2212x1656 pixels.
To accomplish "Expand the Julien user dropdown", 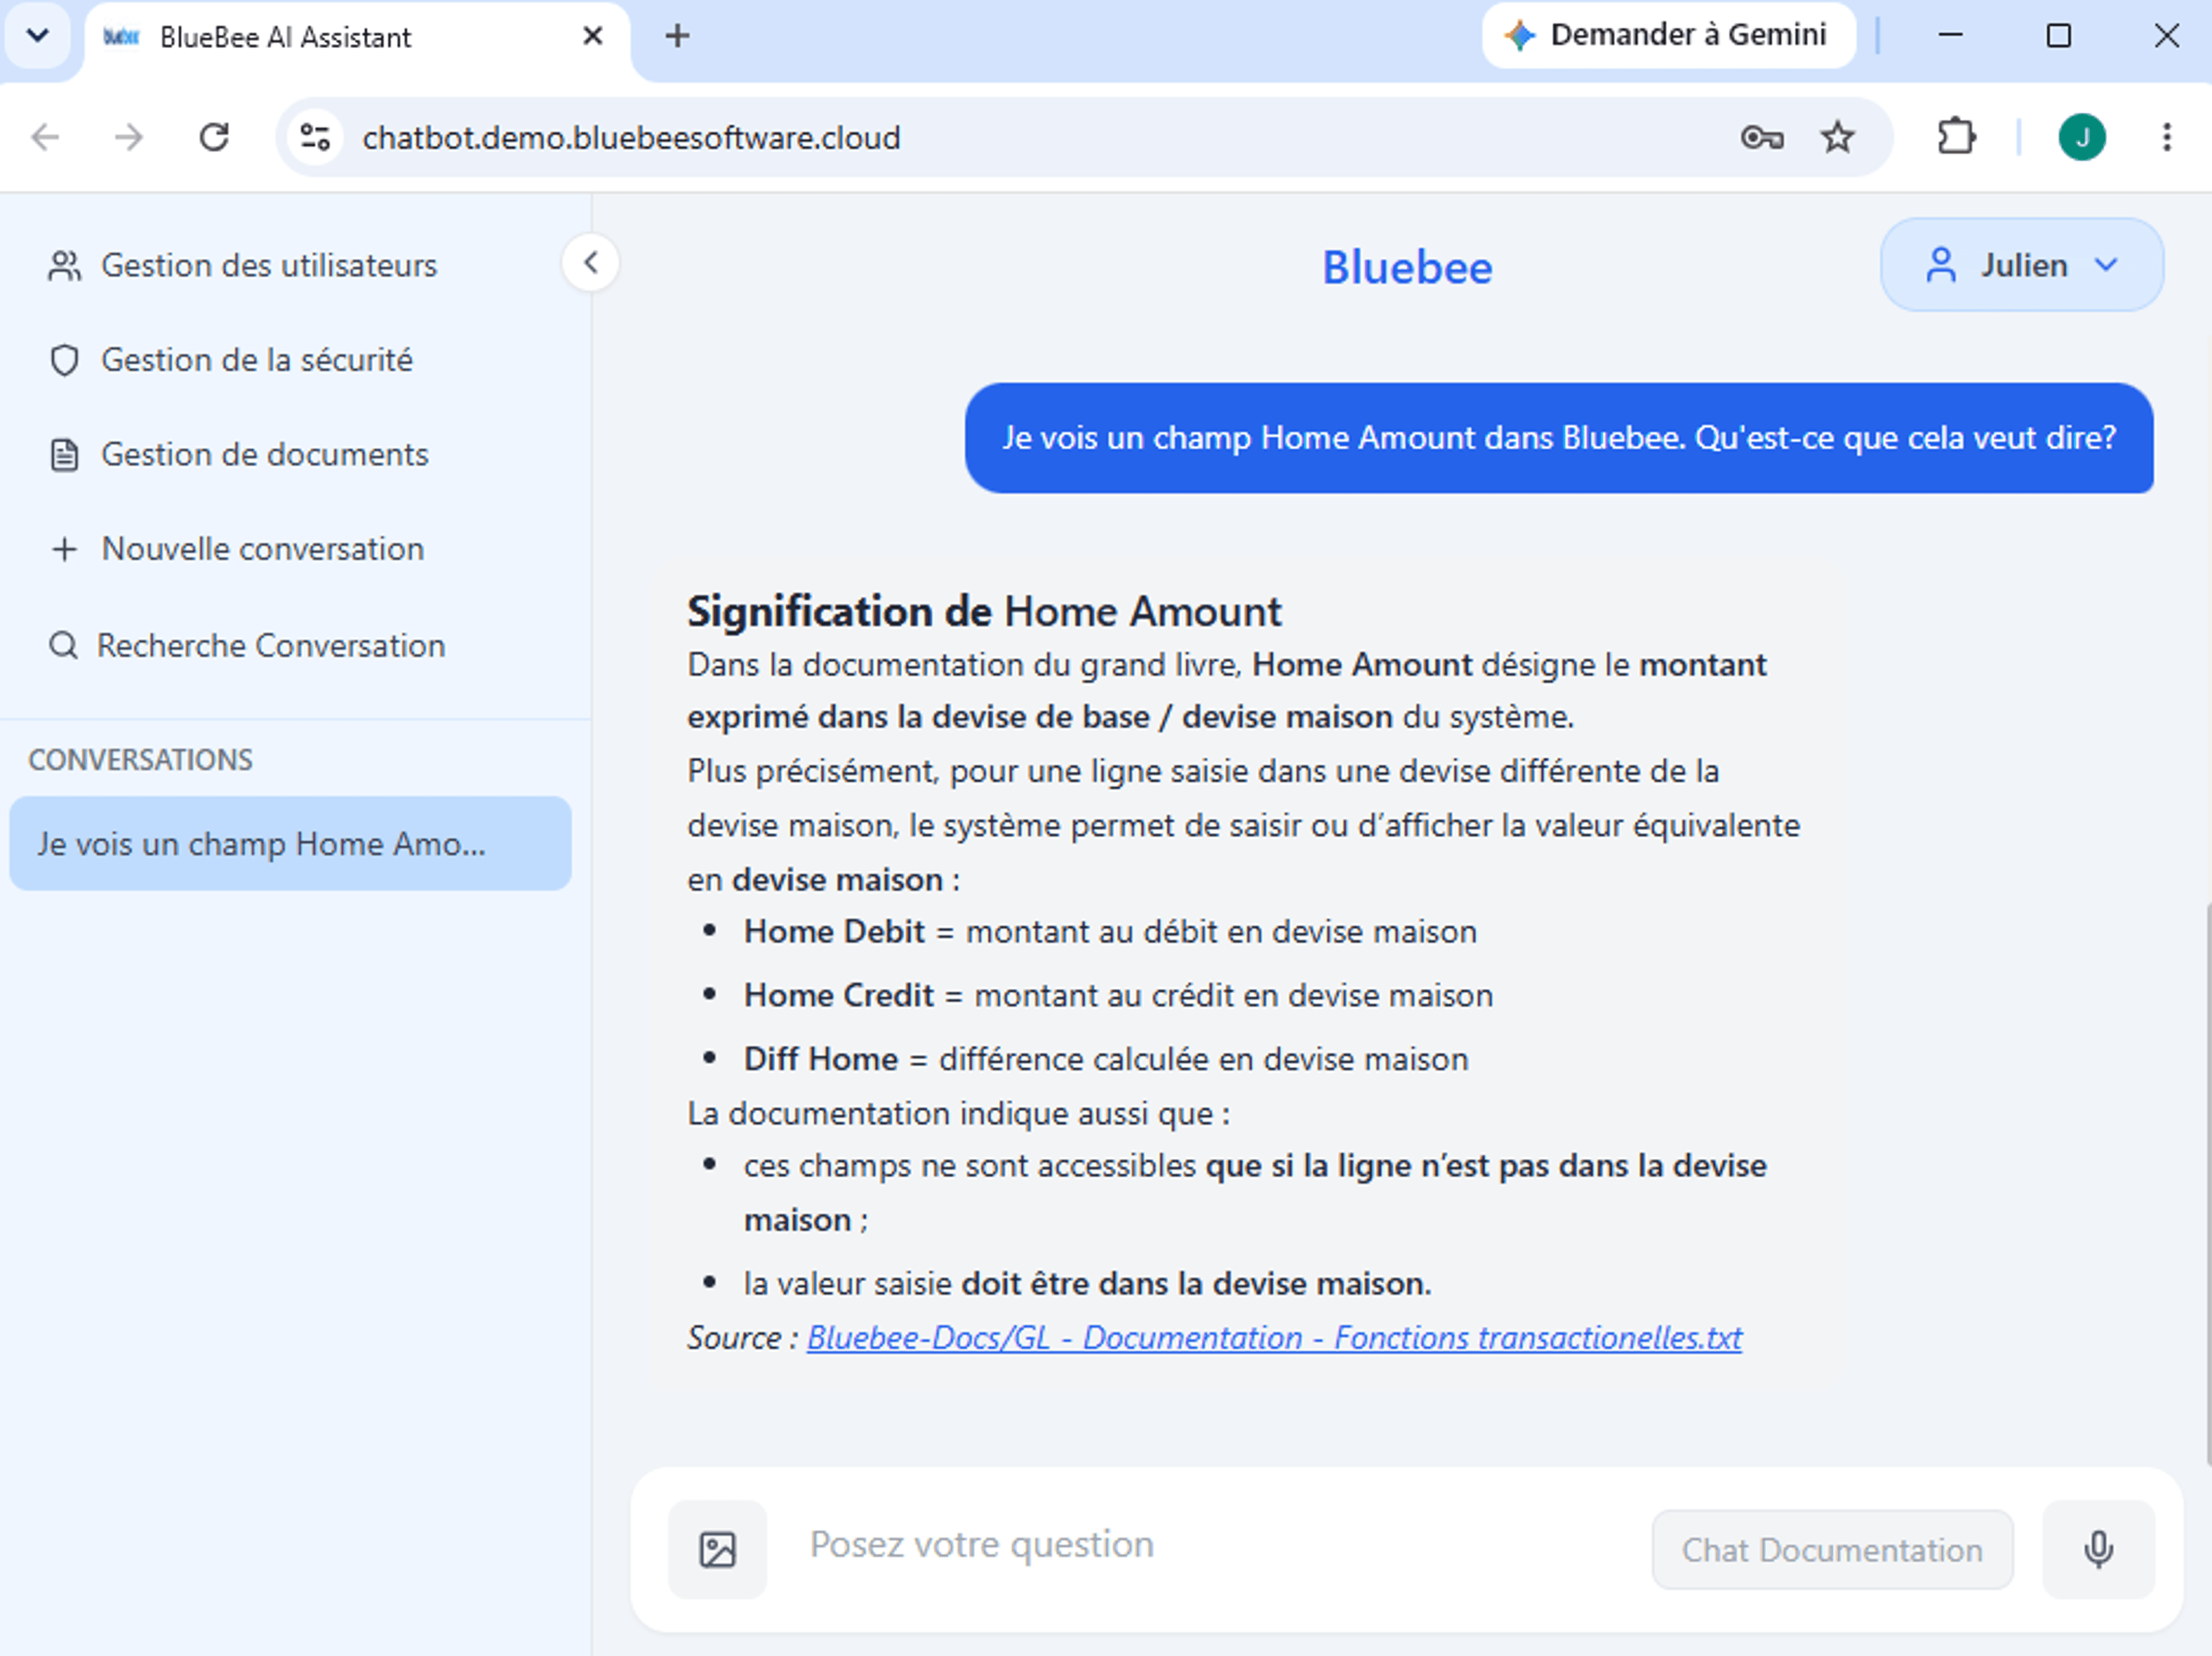I will (2021, 265).
